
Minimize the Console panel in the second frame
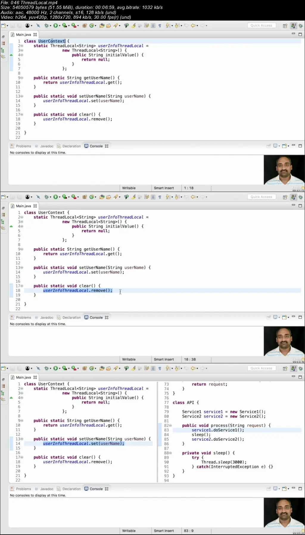coord(293,317)
